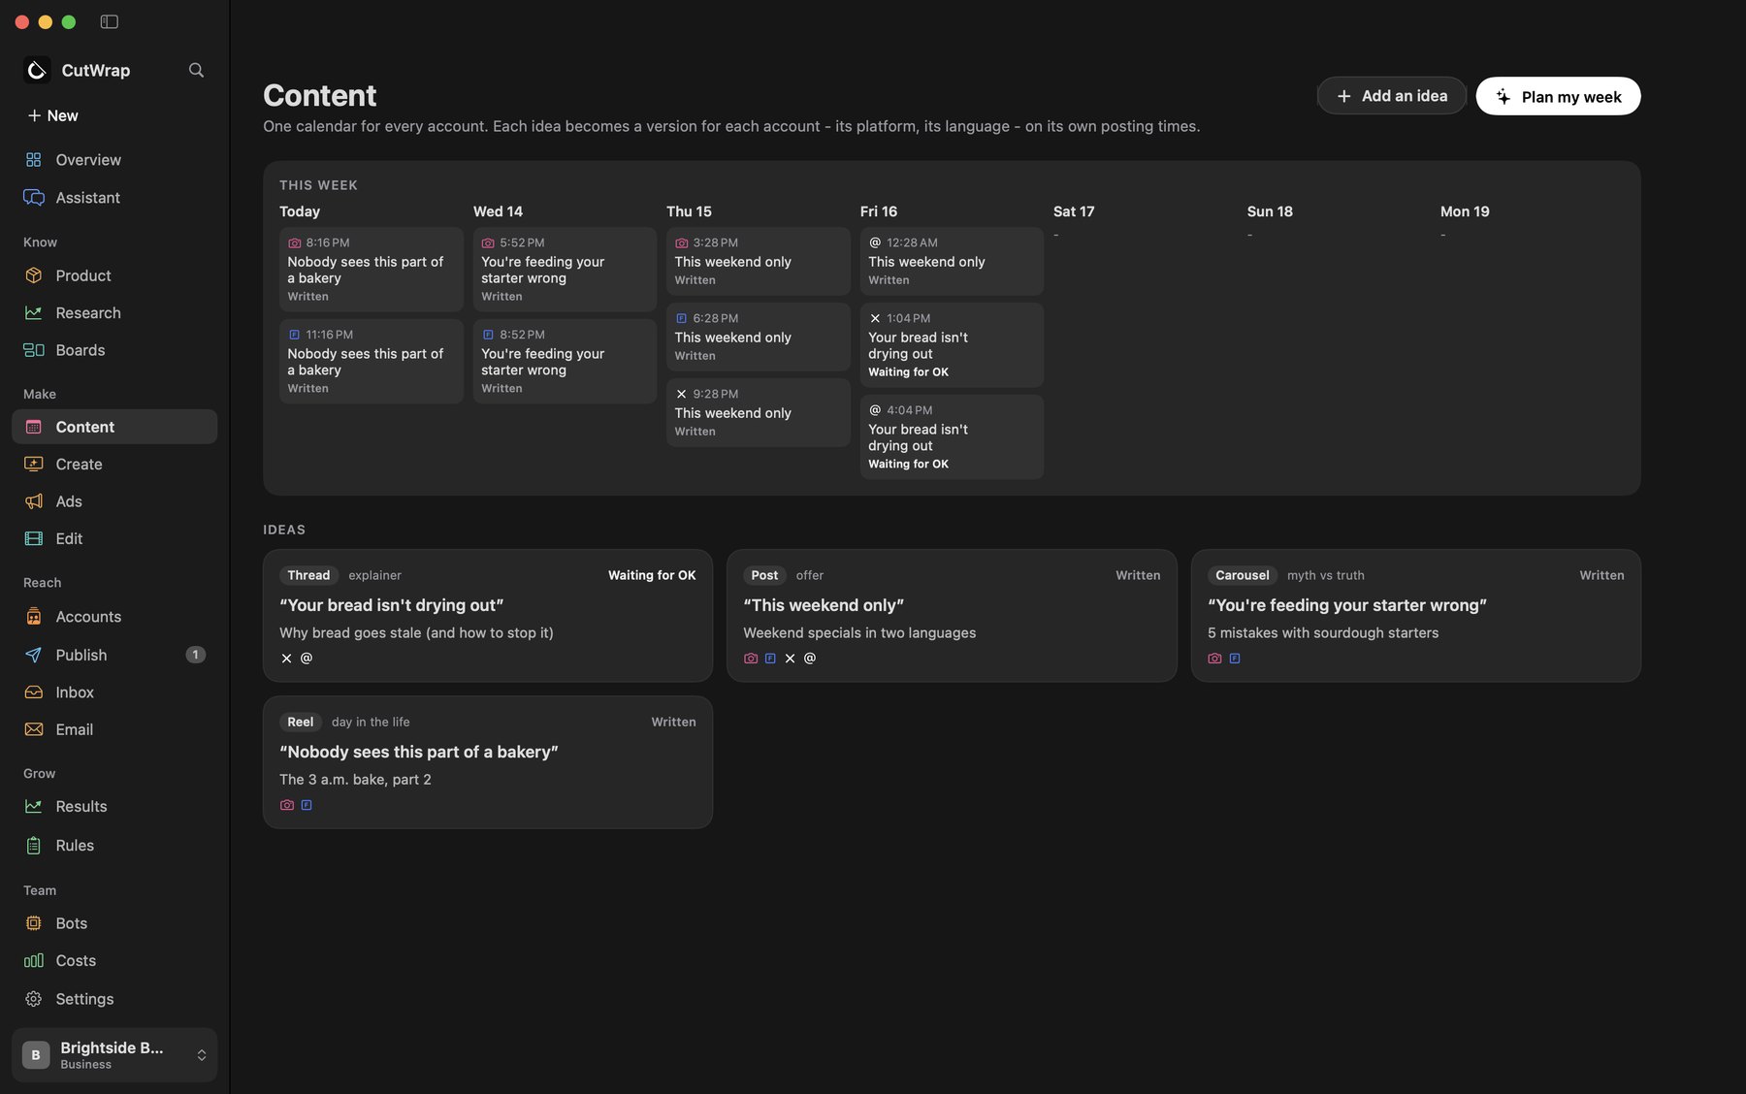The image size is (1746, 1094).
Task: Click the X icon on bread idea card
Action: pyautogui.click(x=286, y=659)
